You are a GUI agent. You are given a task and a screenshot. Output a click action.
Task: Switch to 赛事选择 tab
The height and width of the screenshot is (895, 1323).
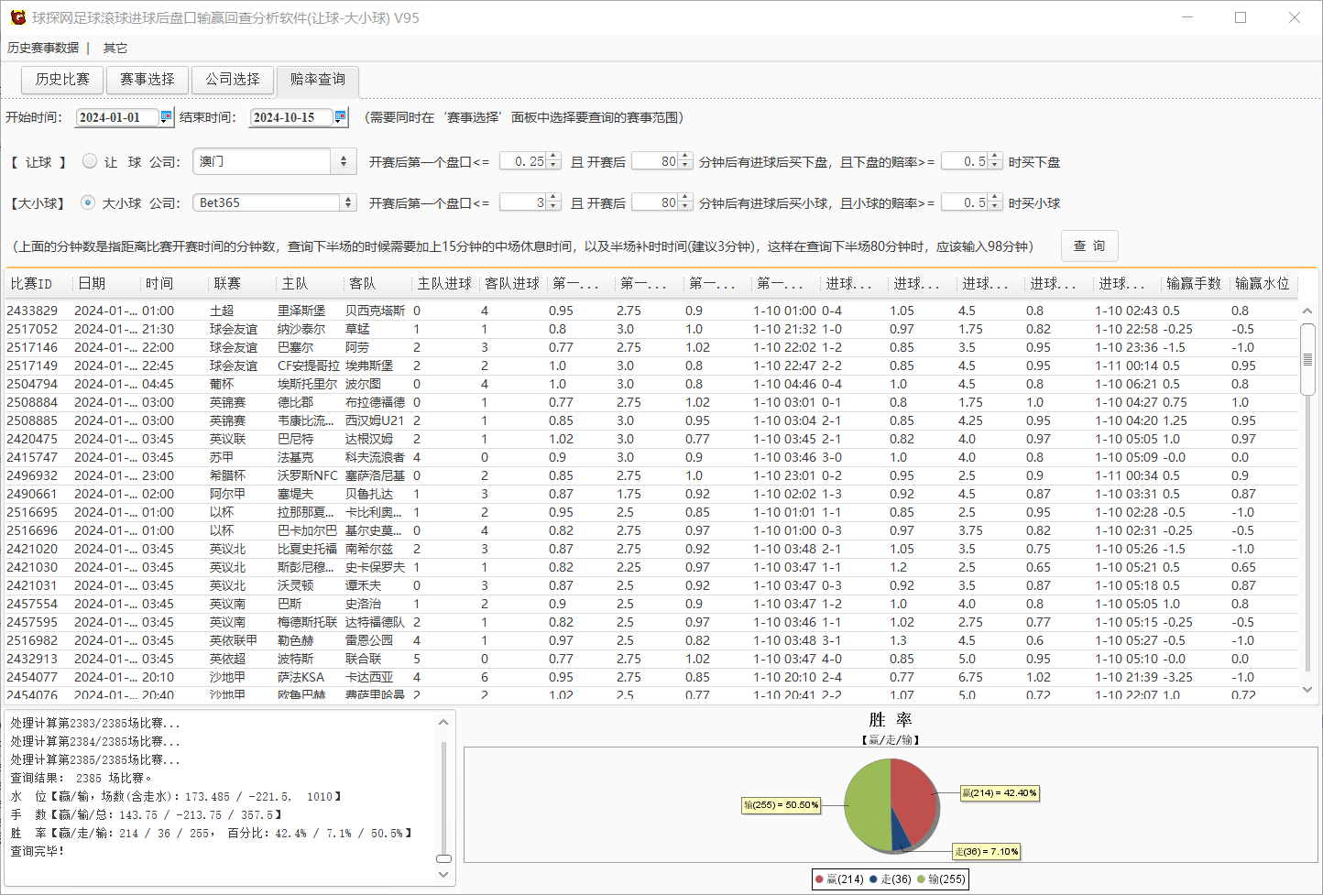148,80
